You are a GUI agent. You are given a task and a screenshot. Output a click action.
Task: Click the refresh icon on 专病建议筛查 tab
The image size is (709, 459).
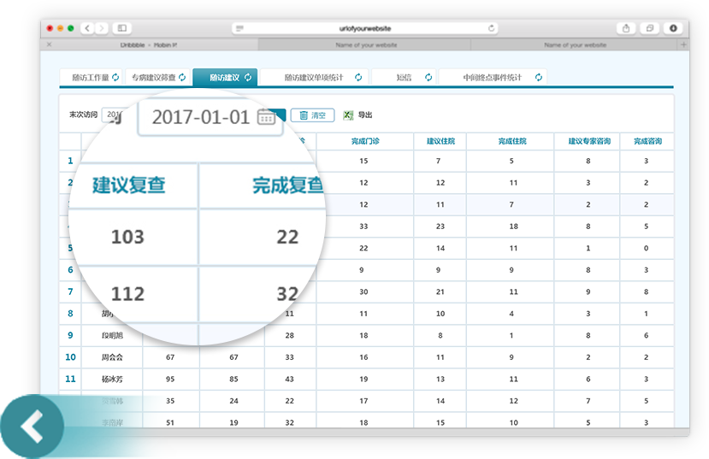(x=182, y=77)
